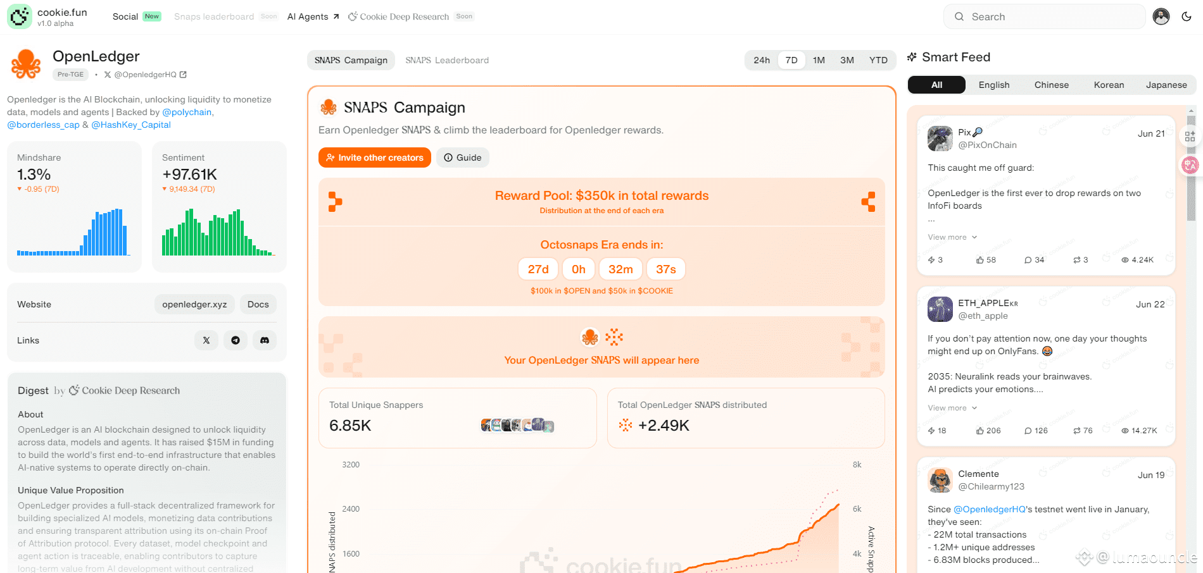Click the cookie.fun logo
Image resolution: width=1203 pixels, height=573 pixels.
pyautogui.click(x=20, y=16)
